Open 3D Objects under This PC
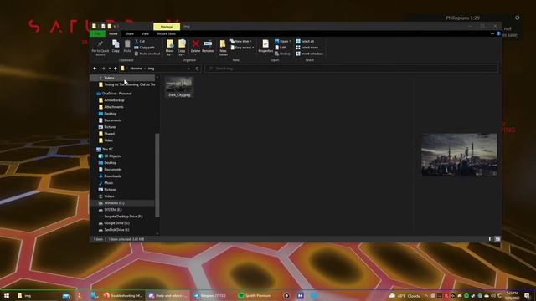Screen dimensions: 536x301 [x=112, y=156]
